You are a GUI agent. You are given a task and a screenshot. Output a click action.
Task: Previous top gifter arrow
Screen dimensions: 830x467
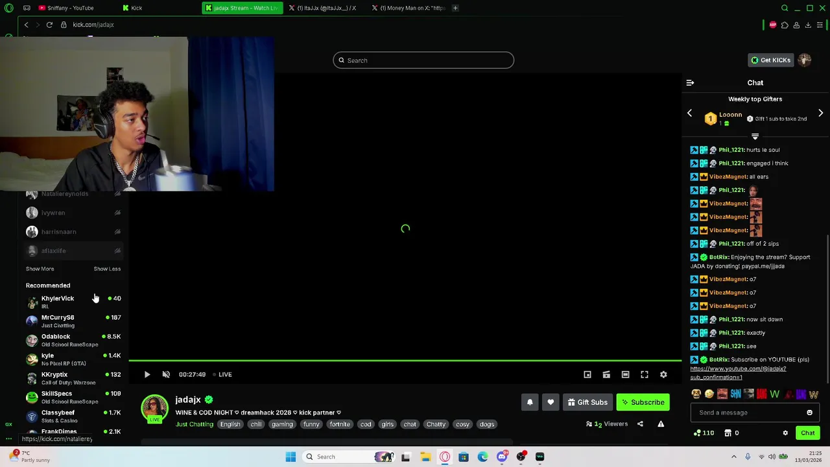689,114
